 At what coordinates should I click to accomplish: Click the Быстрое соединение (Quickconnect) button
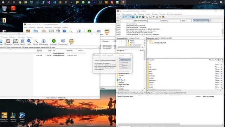pos(201,21)
